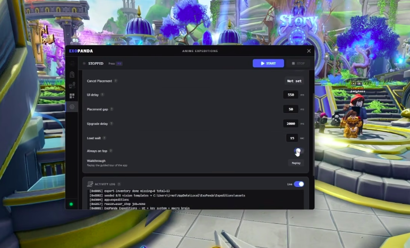Click help icon next to Cancel Placement

(x=116, y=81)
